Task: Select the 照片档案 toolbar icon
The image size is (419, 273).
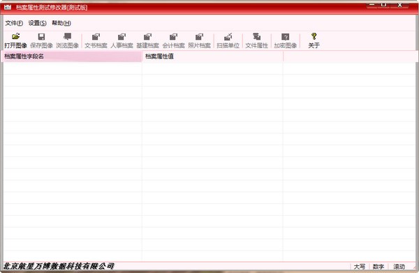Action: click(x=199, y=36)
